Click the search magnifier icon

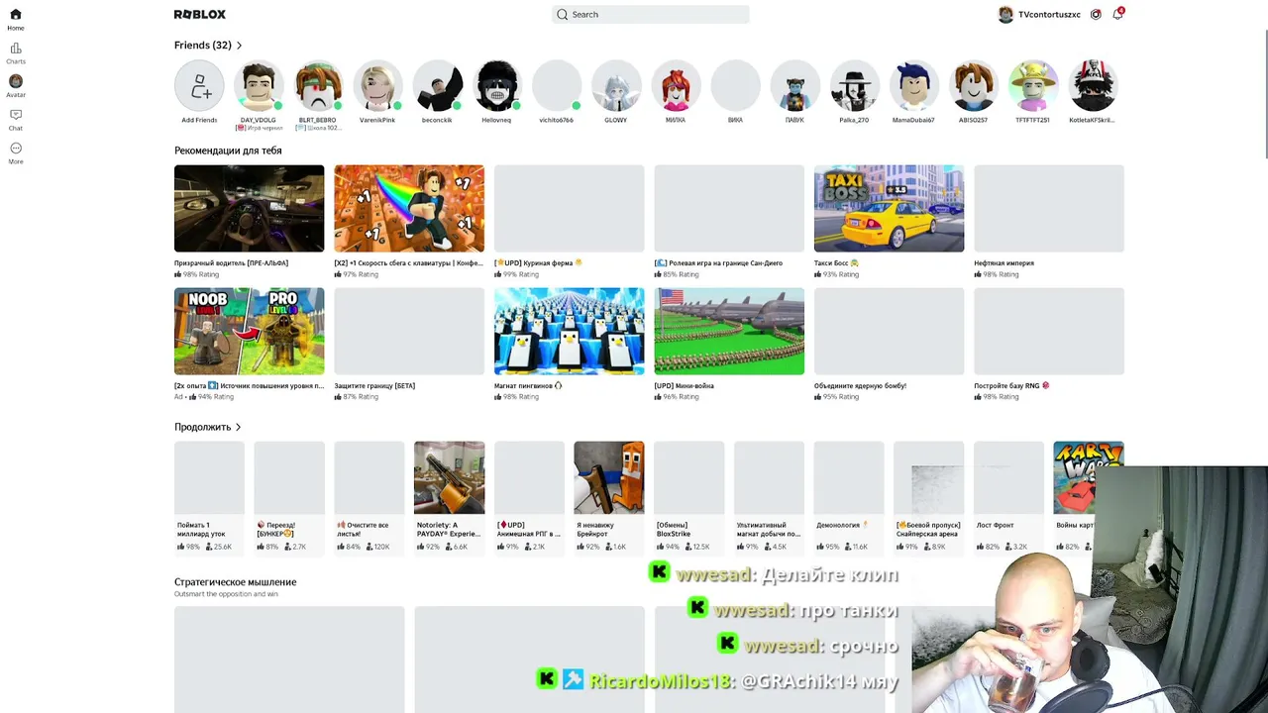point(563,15)
